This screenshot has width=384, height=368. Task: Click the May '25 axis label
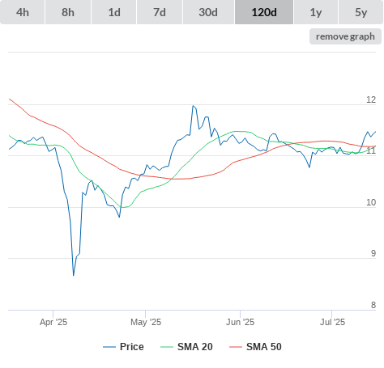point(146,322)
